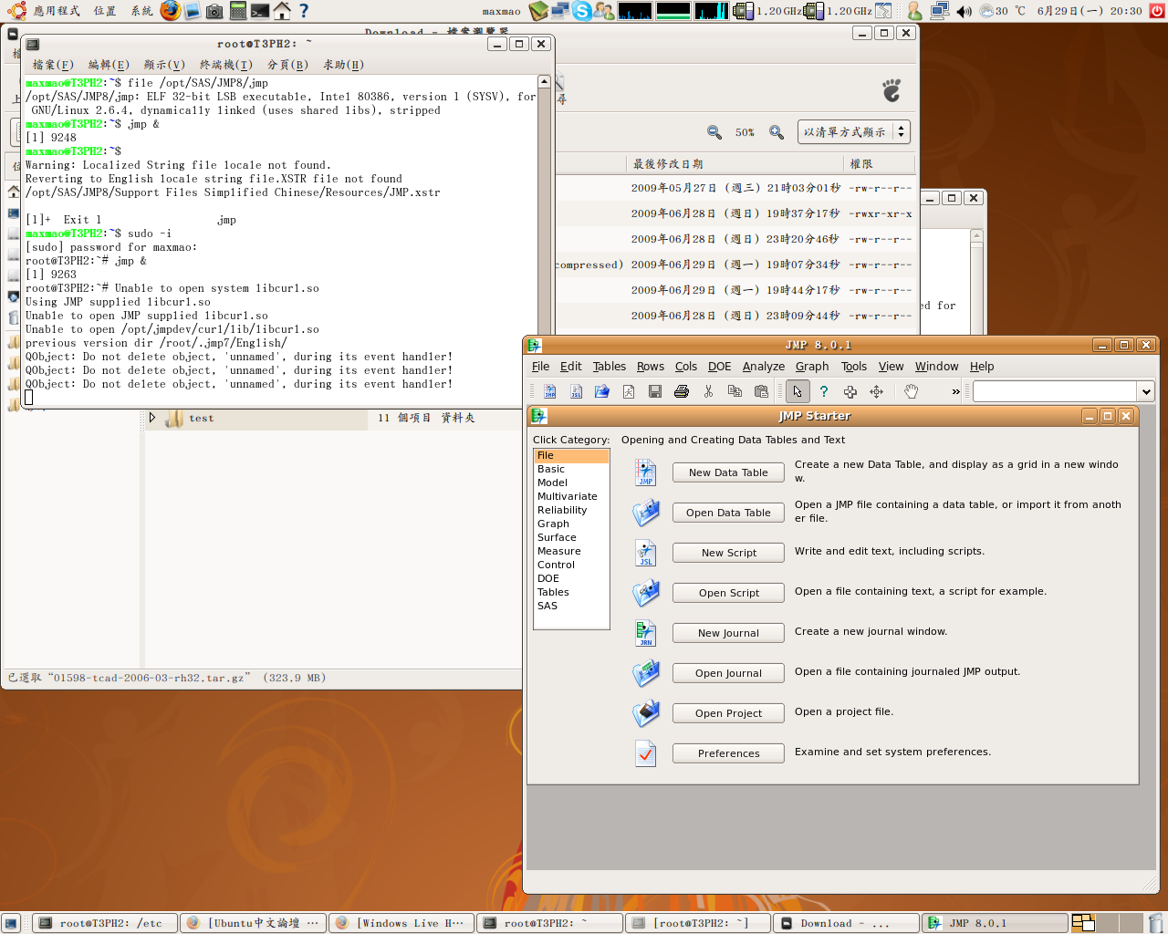Viewport: 1168px width, 934px height.
Task: Open the screenshot camera launcher in panel
Action: coord(214,11)
